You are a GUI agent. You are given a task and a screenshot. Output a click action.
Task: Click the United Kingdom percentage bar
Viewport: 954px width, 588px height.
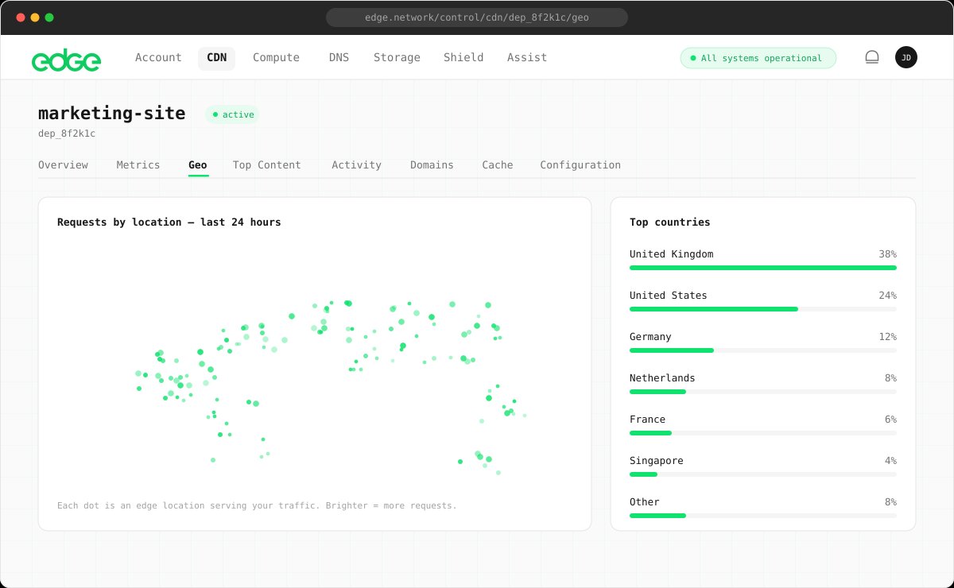(763, 268)
